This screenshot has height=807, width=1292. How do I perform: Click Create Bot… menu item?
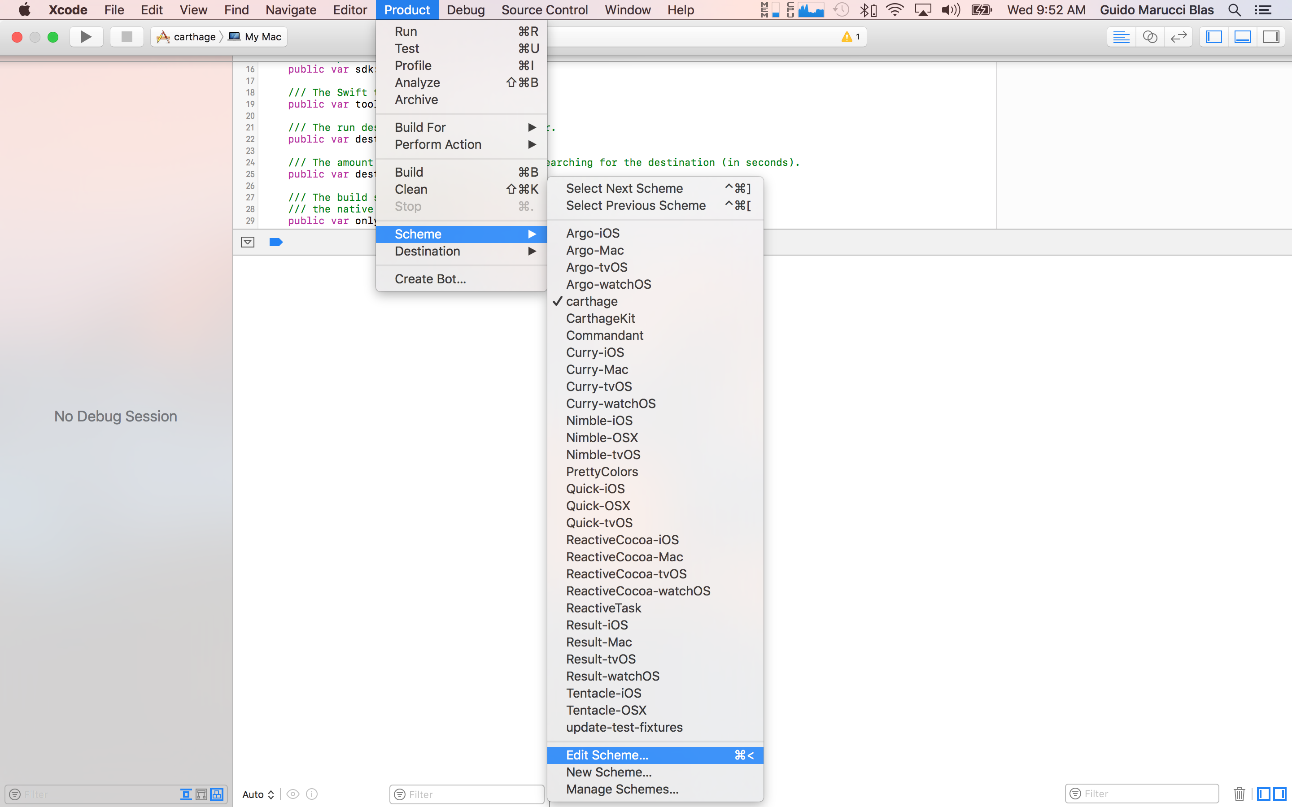461,279
